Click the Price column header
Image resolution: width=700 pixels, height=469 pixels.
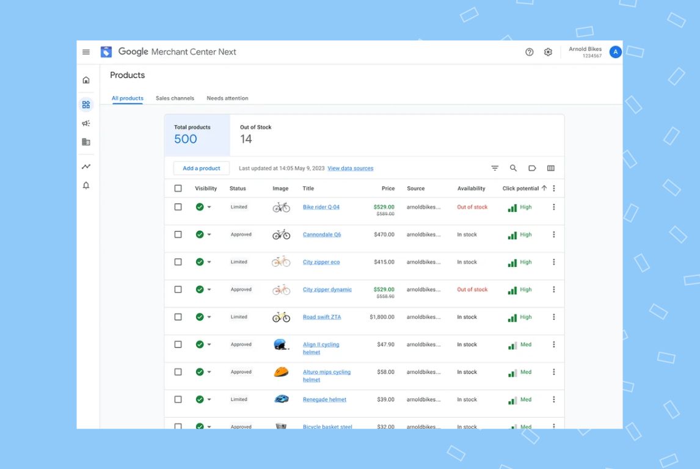(x=388, y=188)
